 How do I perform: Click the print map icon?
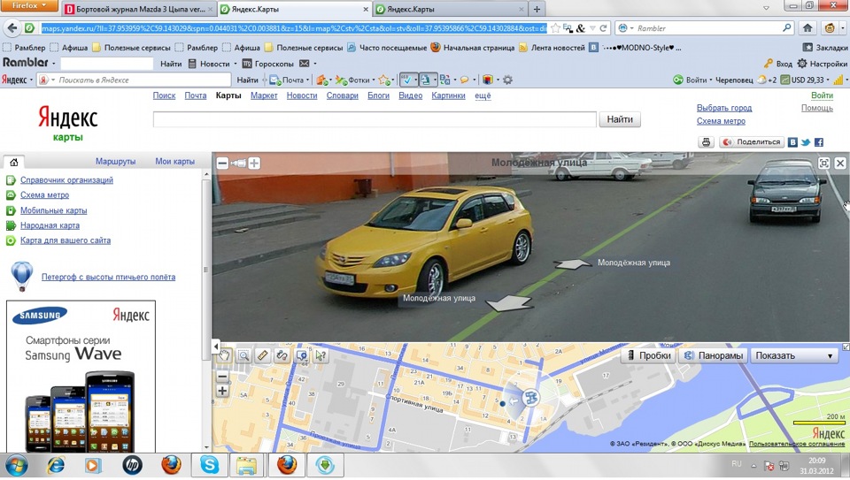(706, 141)
